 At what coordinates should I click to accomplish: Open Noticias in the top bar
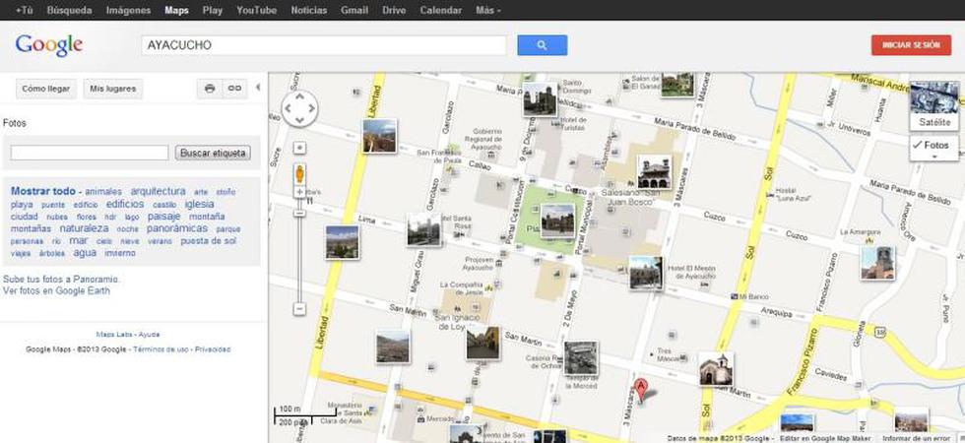coord(309,11)
